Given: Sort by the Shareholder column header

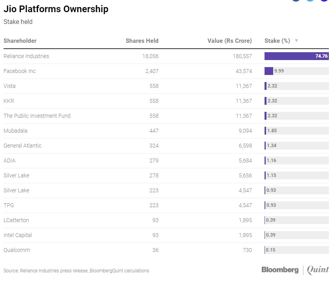Looking at the screenshot, I should click(20, 41).
